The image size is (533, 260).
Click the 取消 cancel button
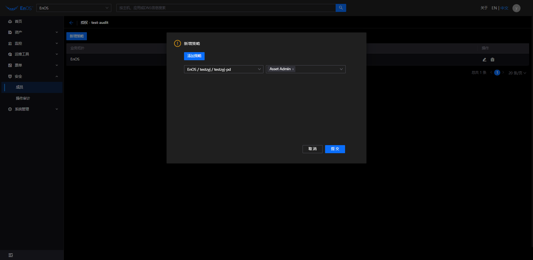312,149
